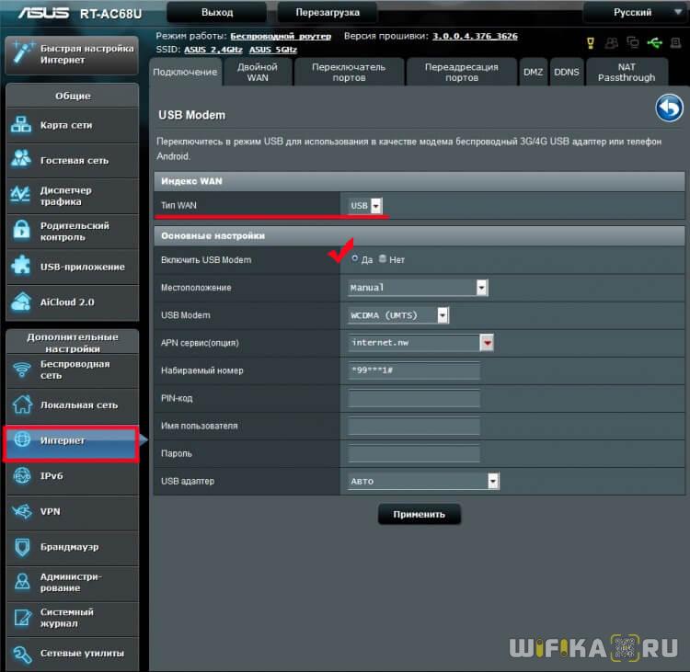This screenshot has height=672, width=690.
Task: Open Локальная сеть house icon
Action: 22,404
